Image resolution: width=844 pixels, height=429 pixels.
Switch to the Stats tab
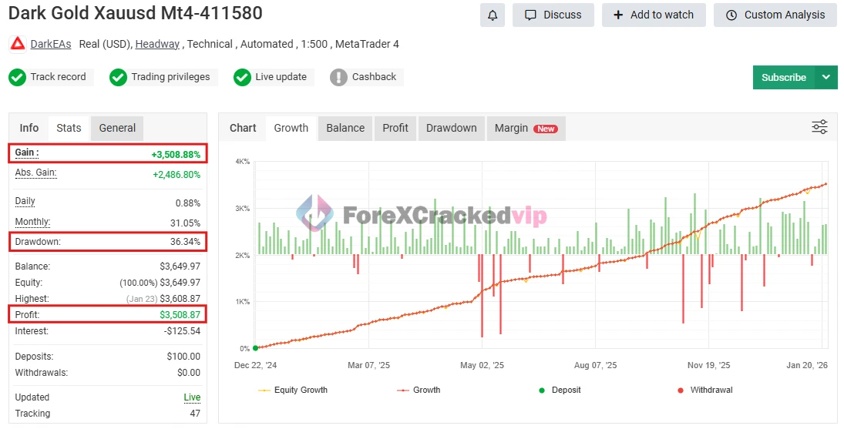[69, 128]
